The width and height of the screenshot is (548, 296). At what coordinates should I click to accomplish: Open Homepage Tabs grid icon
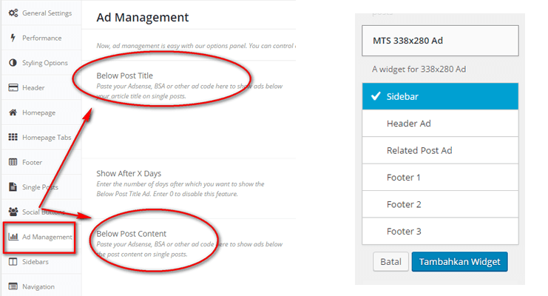click(13, 137)
